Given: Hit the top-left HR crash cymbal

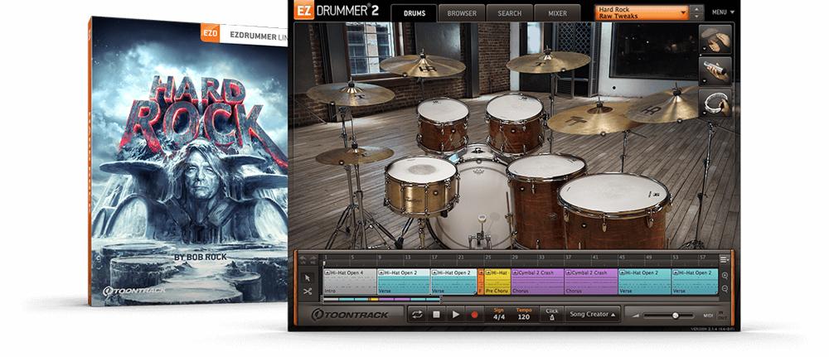Looking at the screenshot, I should 422,65.
